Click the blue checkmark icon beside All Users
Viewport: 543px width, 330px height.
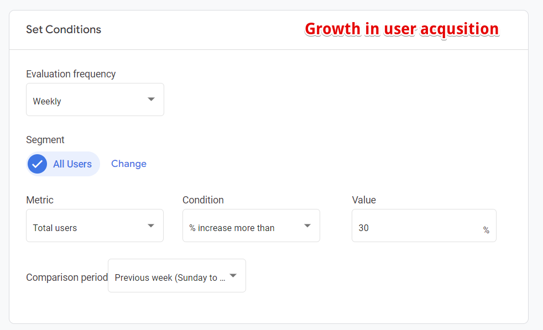tap(38, 164)
